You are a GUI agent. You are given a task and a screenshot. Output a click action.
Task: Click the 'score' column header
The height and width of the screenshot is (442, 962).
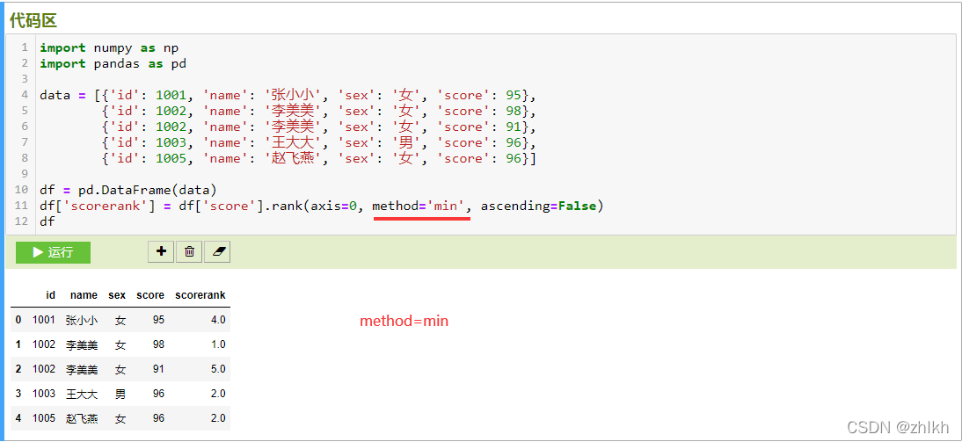(150, 295)
